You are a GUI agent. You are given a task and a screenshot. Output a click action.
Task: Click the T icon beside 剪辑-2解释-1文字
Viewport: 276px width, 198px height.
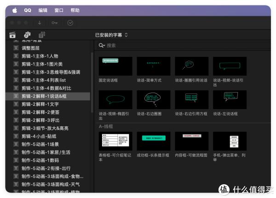[16, 104]
